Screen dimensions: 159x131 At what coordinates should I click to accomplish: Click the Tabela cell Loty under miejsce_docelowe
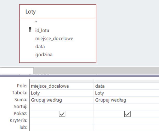62,93
